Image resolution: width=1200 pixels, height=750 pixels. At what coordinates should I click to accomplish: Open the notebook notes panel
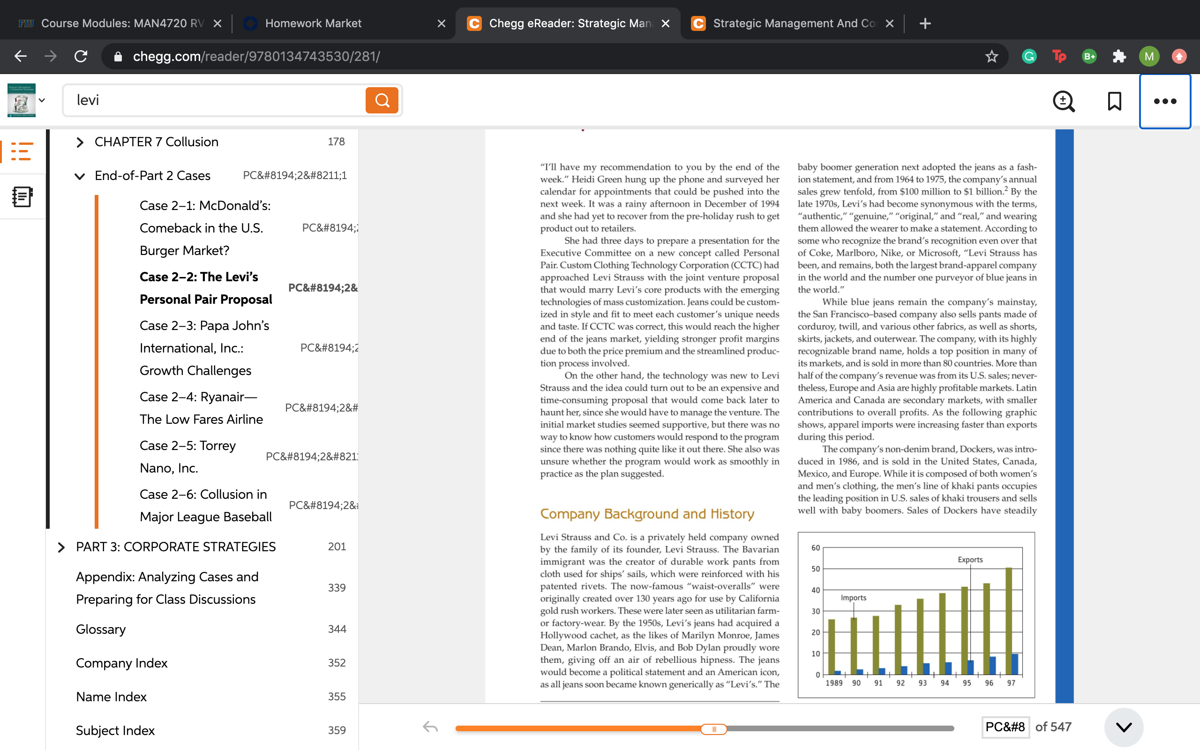(x=22, y=197)
